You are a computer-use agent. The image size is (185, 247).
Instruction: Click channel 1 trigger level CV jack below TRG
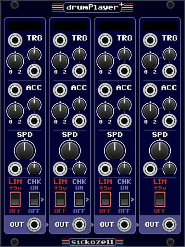click(34, 71)
